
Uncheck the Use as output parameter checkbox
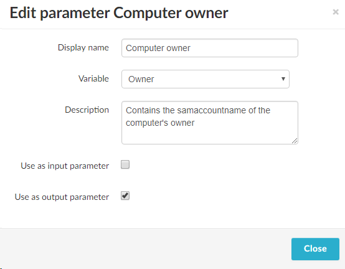125,196
